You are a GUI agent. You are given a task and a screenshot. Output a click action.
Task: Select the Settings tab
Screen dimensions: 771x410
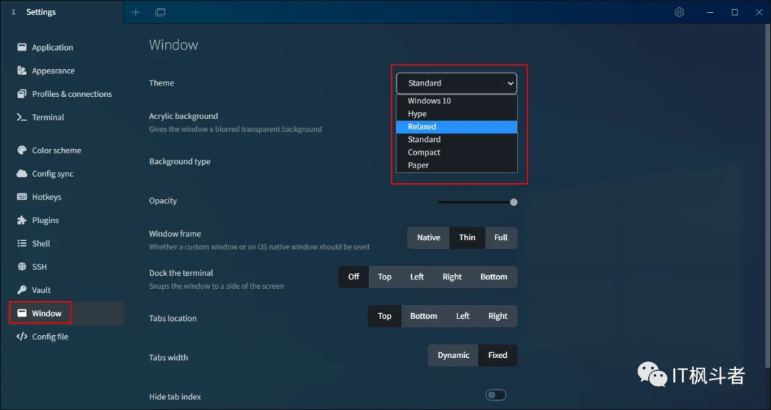(61, 12)
